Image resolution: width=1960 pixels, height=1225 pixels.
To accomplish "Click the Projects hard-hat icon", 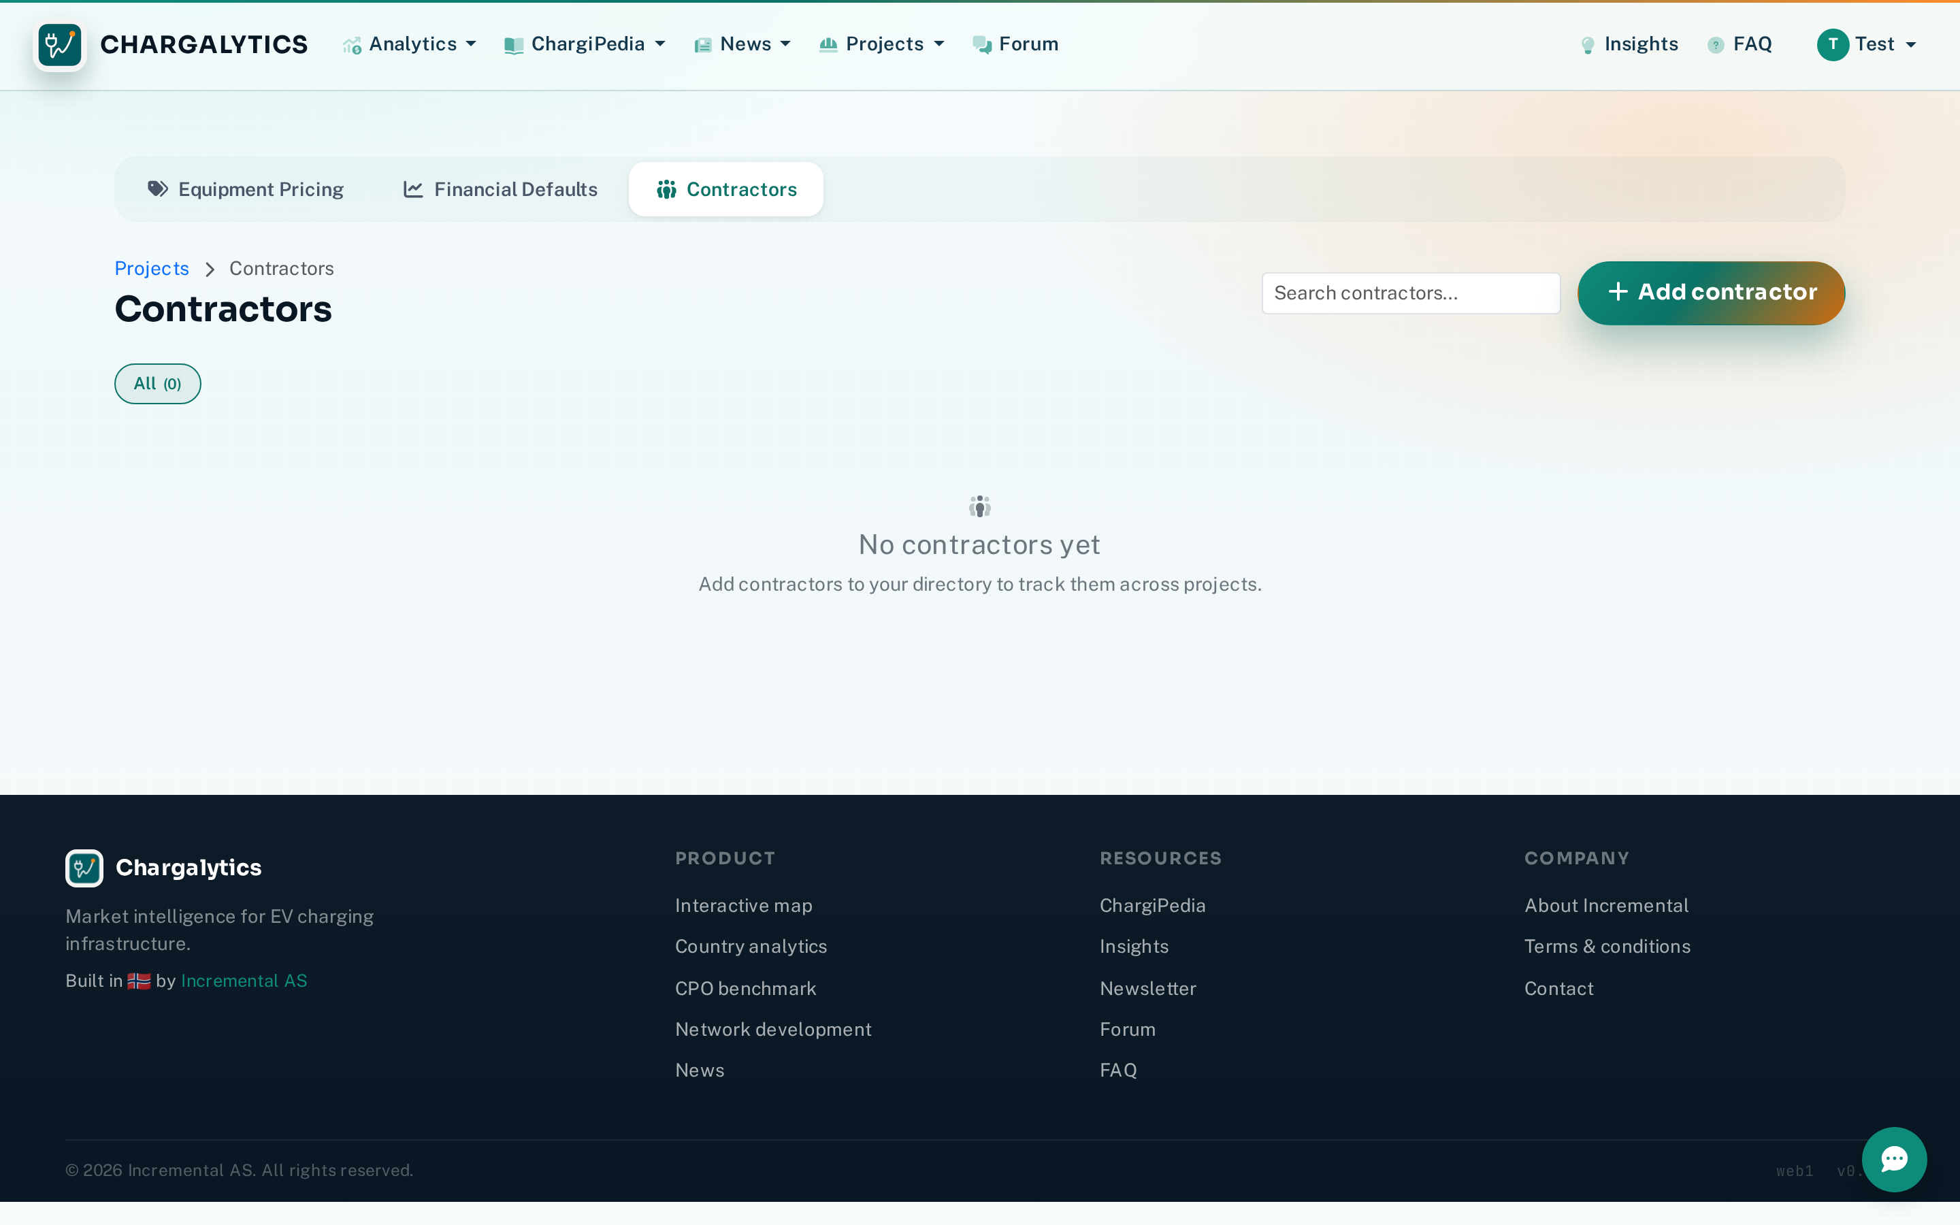I will [x=828, y=44].
